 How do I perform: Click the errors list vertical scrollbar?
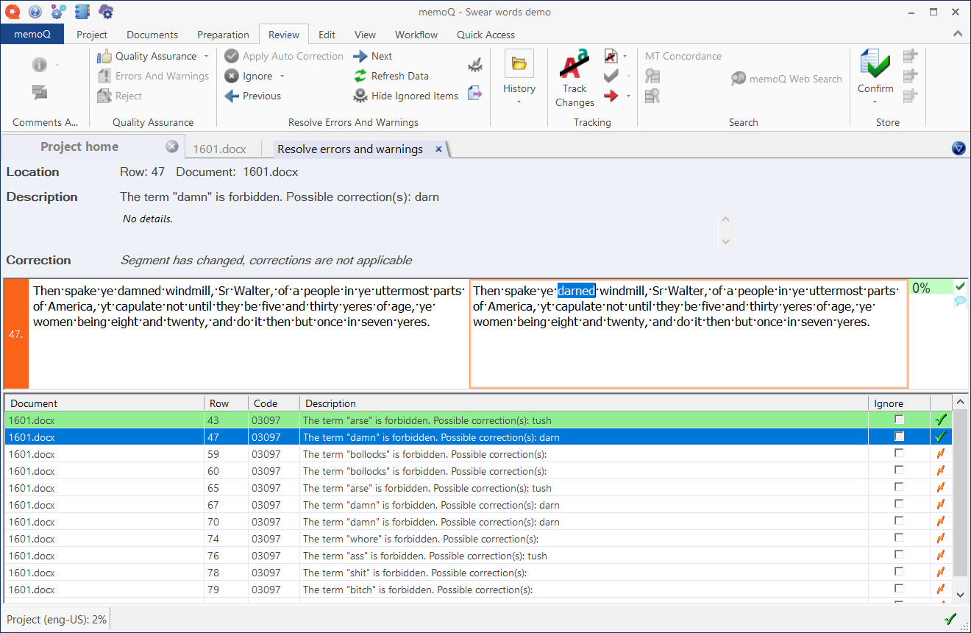point(960,498)
